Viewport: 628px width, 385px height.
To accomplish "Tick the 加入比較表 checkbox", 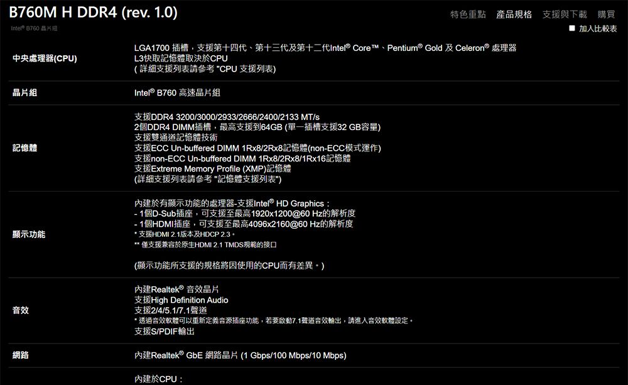I will [572, 28].
